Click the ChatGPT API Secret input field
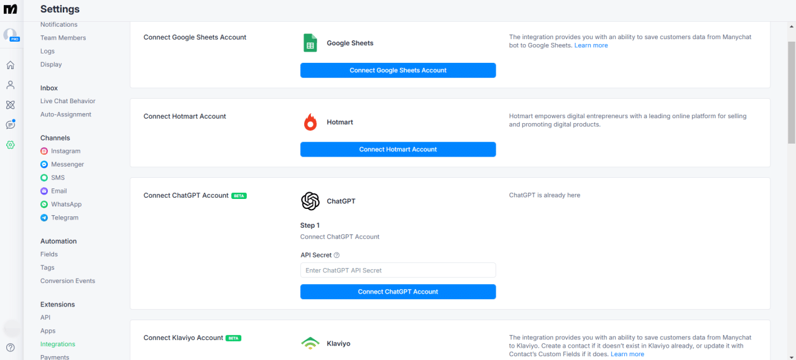The height and width of the screenshot is (360, 796). pyautogui.click(x=397, y=270)
